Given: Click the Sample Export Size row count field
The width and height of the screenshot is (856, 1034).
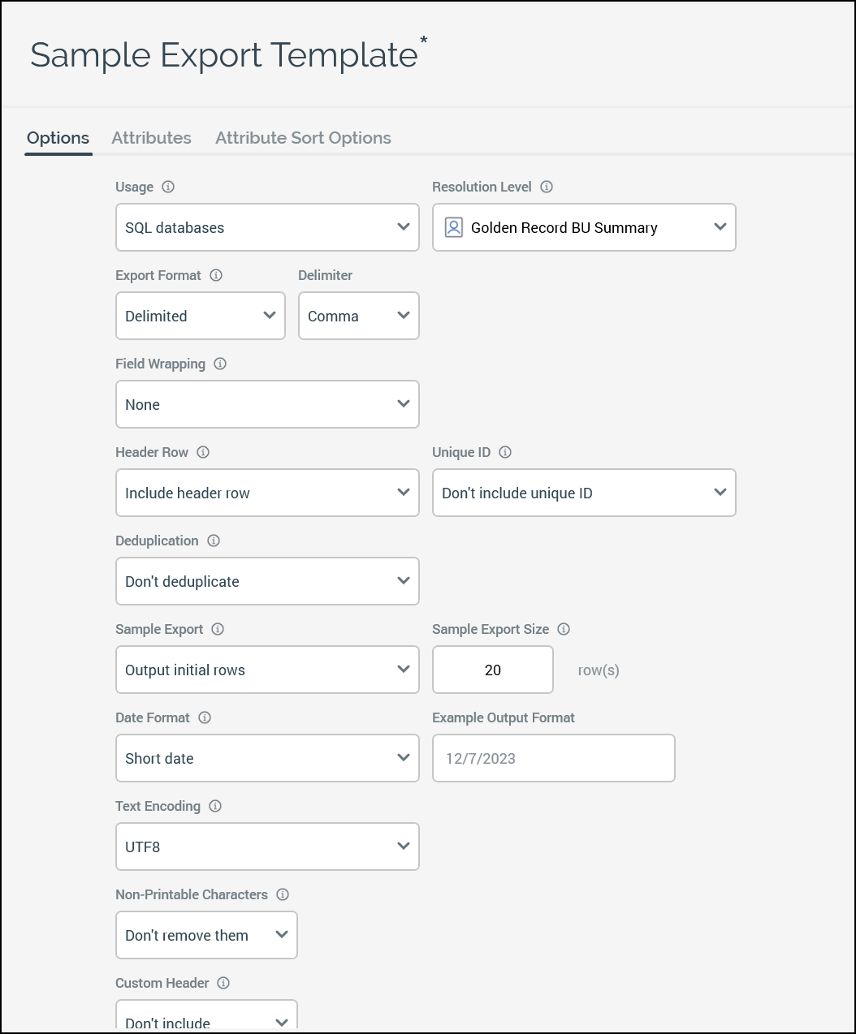Looking at the screenshot, I should [x=493, y=670].
